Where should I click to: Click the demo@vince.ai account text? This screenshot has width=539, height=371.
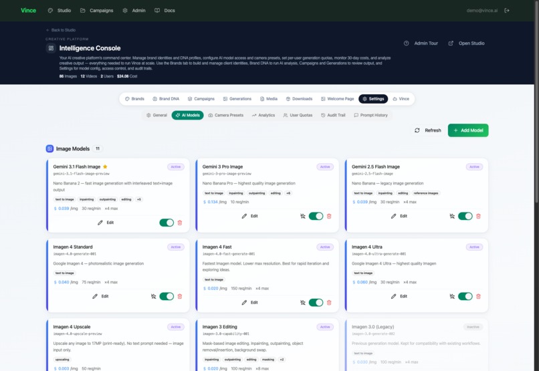pos(482,10)
